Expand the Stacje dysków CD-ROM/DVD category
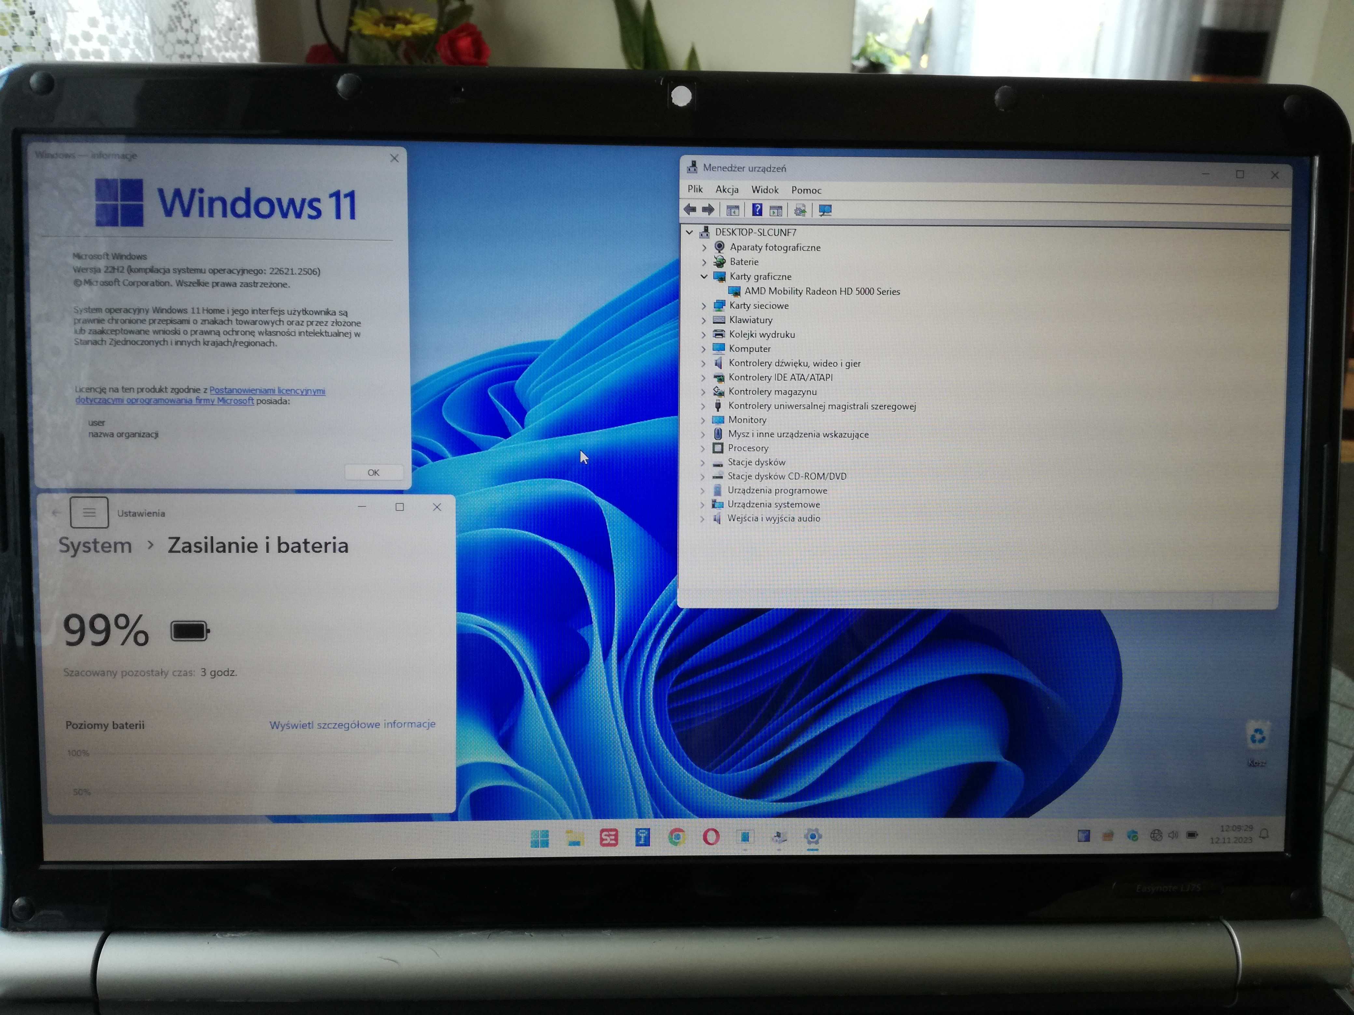The image size is (1354, 1015). point(703,477)
